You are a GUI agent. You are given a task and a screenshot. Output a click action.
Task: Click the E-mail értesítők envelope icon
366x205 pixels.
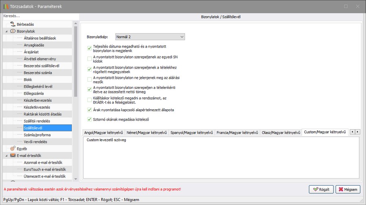13,155
